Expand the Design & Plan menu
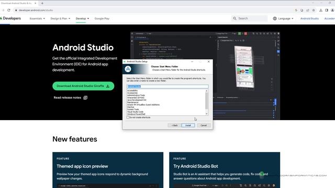This screenshot has height=188, width=335. 60,19
